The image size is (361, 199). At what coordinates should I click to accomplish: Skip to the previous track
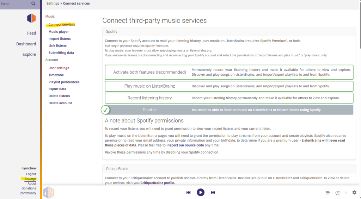[x=189, y=192]
